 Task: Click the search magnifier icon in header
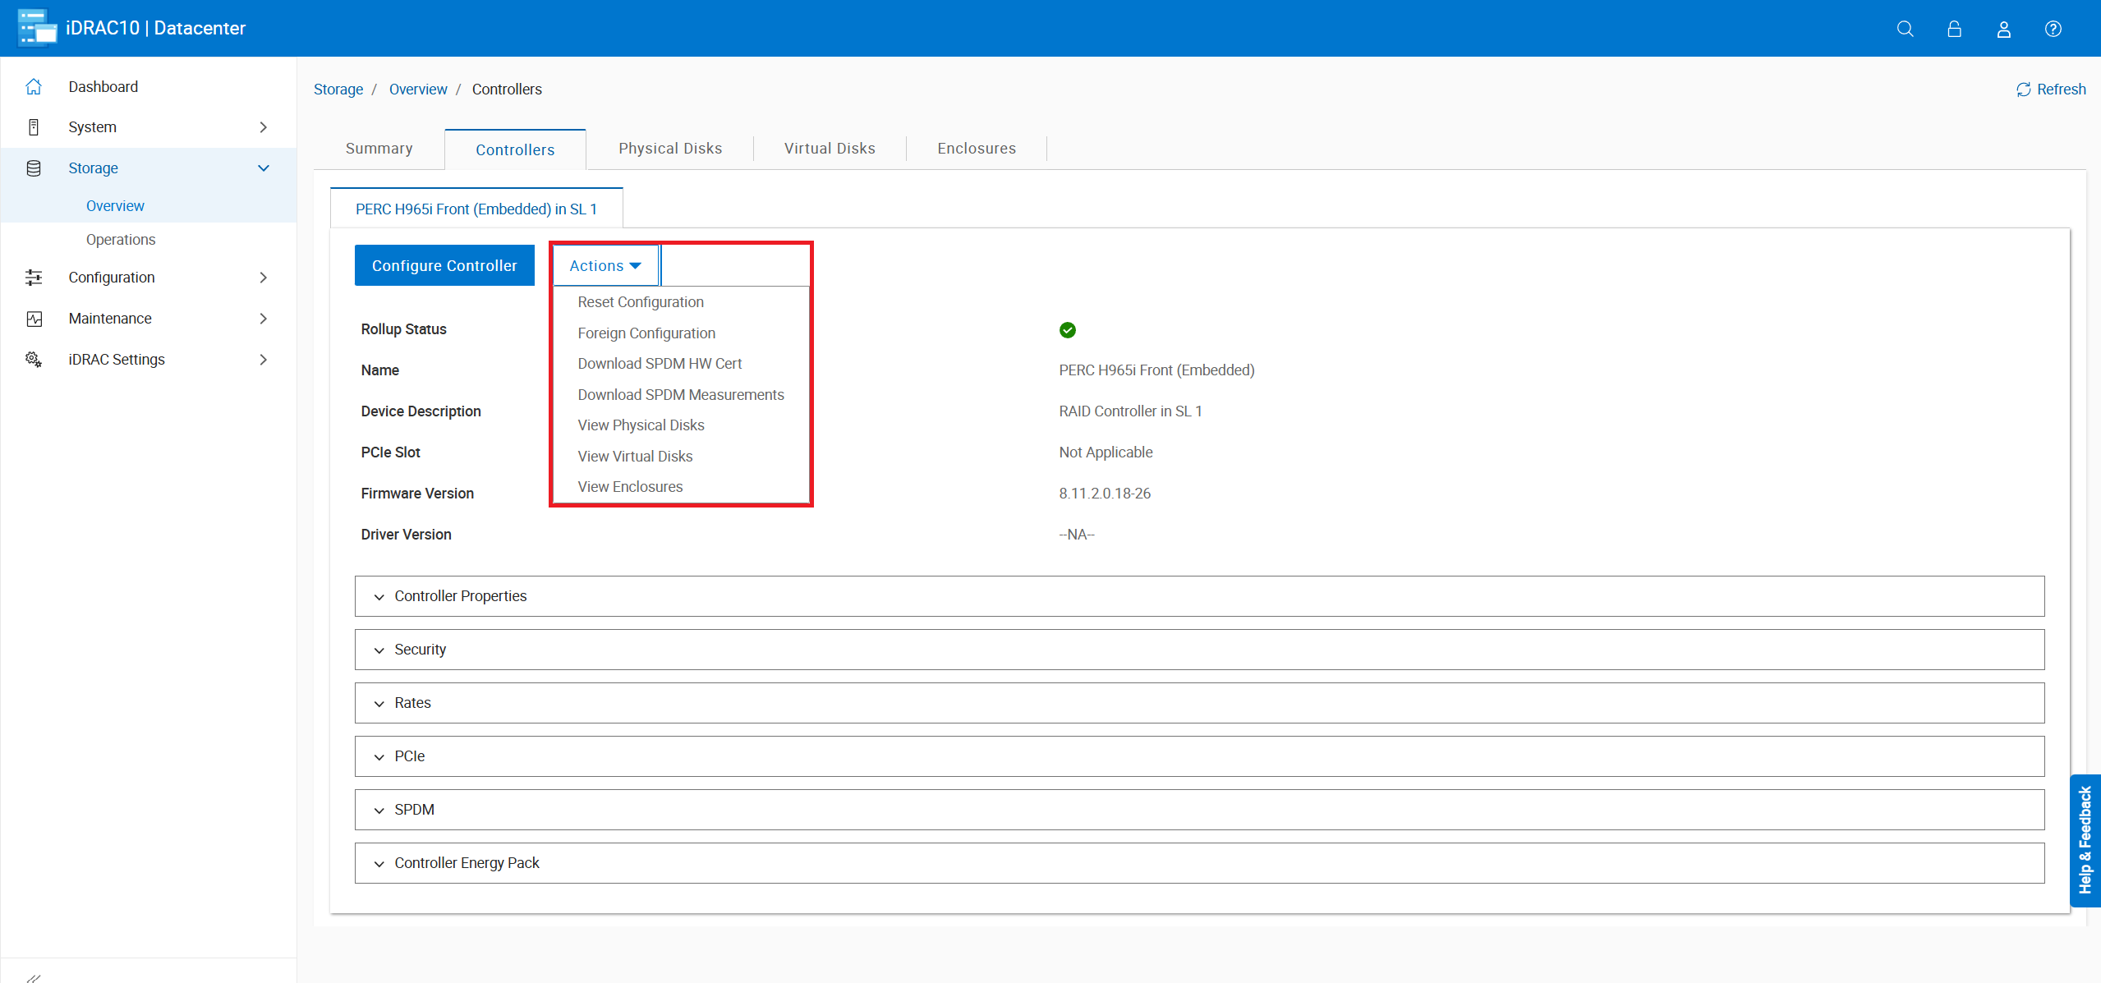pyautogui.click(x=1905, y=29)
